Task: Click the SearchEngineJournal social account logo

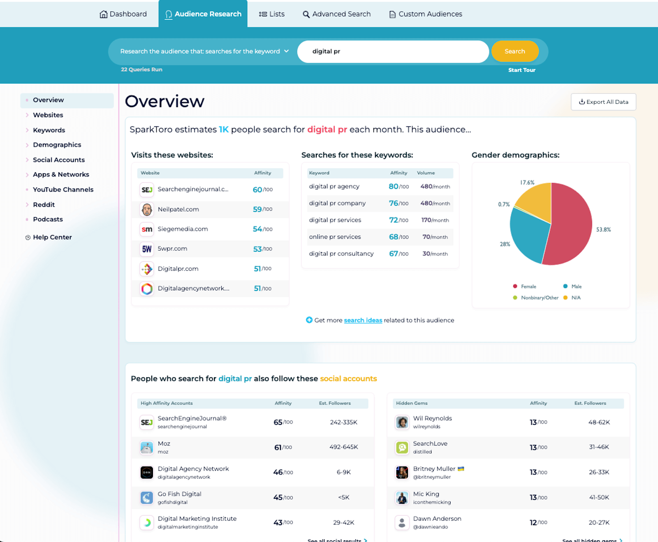Action: [147, 422]
